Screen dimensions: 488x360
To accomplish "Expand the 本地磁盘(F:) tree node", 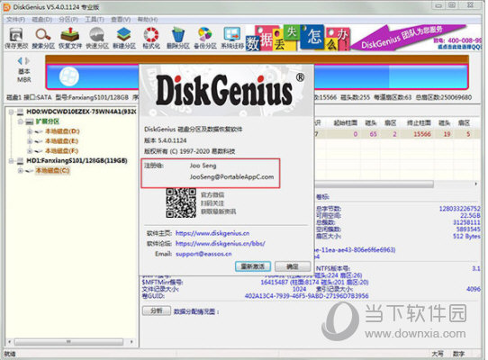I will pyautogui.click(x=30, y=151).
